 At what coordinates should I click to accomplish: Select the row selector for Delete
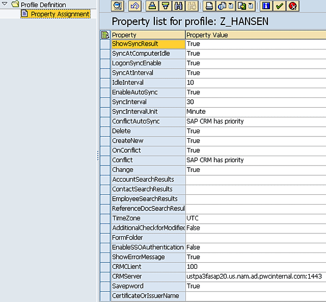coord(105,131)
